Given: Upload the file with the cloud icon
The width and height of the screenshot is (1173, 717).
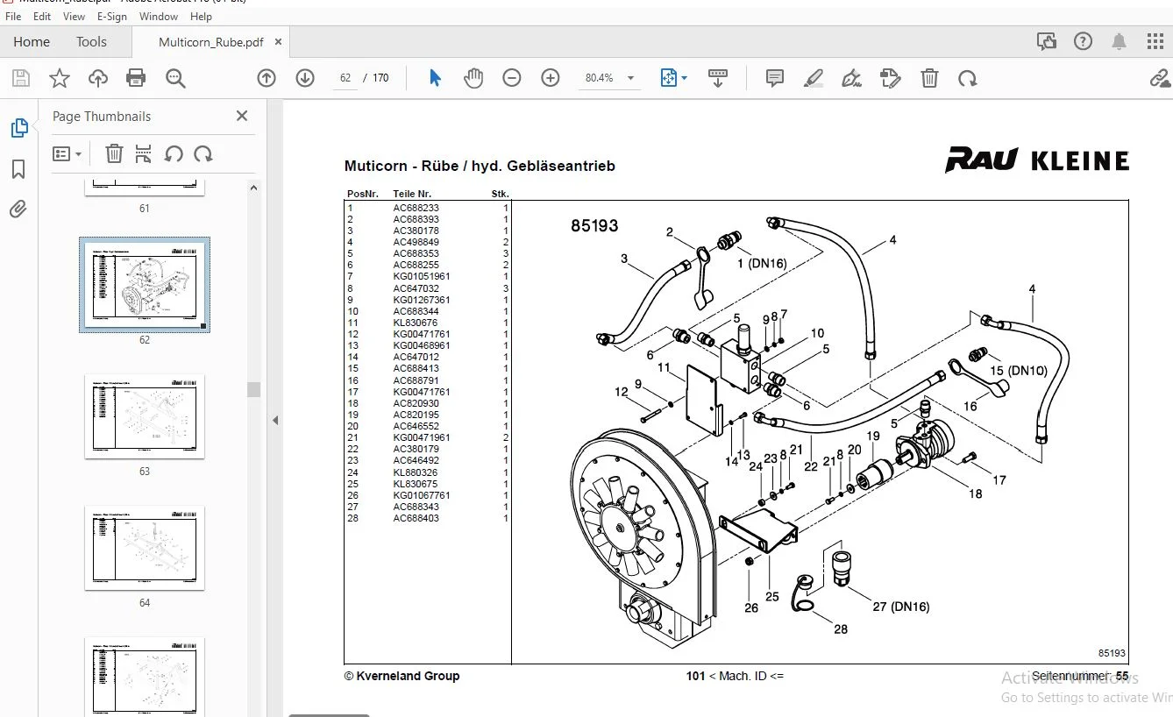Looking at the screenshot, I should (x=97, y=78).
